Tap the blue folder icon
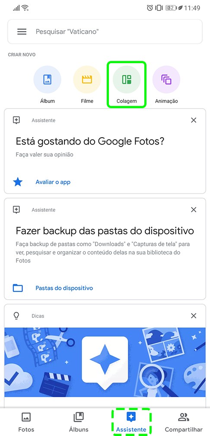210x436 pixels. point(18,288)
